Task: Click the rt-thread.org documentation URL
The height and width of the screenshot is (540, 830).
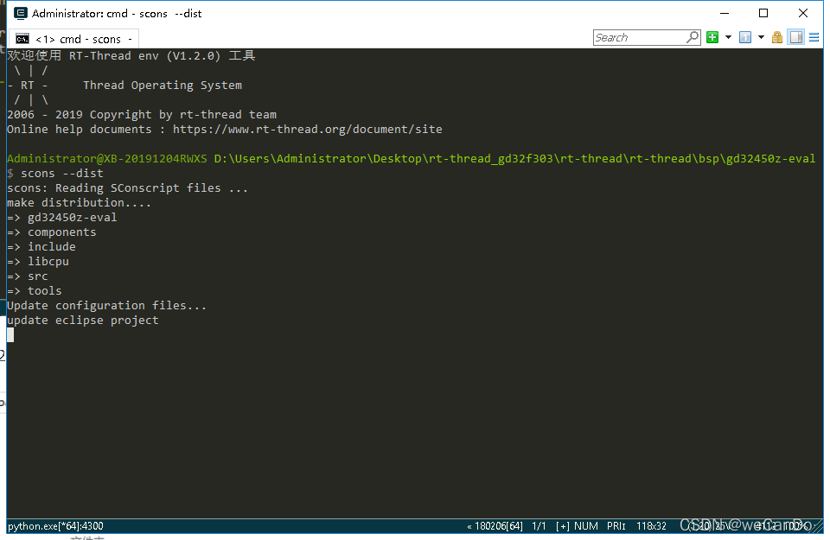Action: coord(308,130)
